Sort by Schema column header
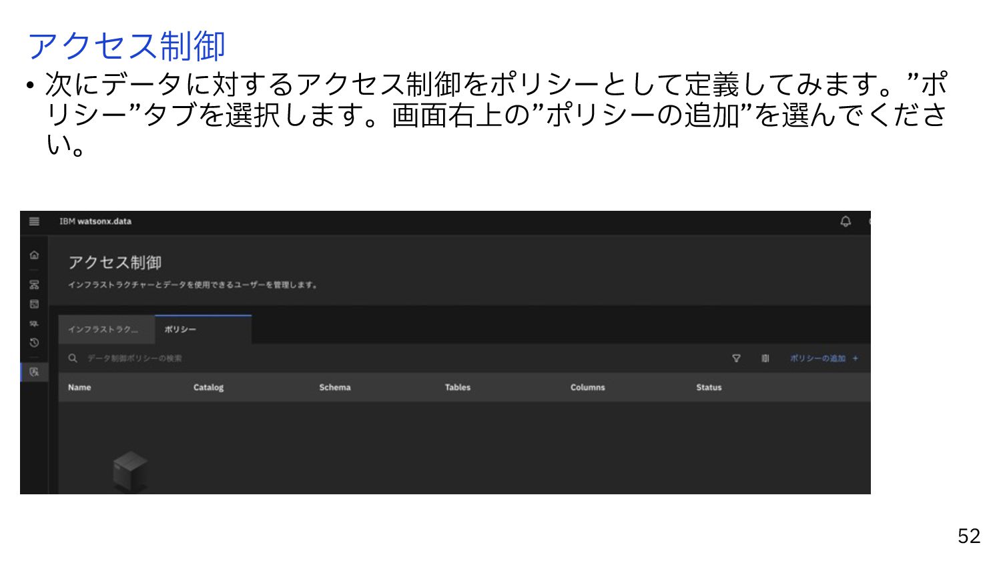Screen dimensions: 1001x563 [334, 388]
